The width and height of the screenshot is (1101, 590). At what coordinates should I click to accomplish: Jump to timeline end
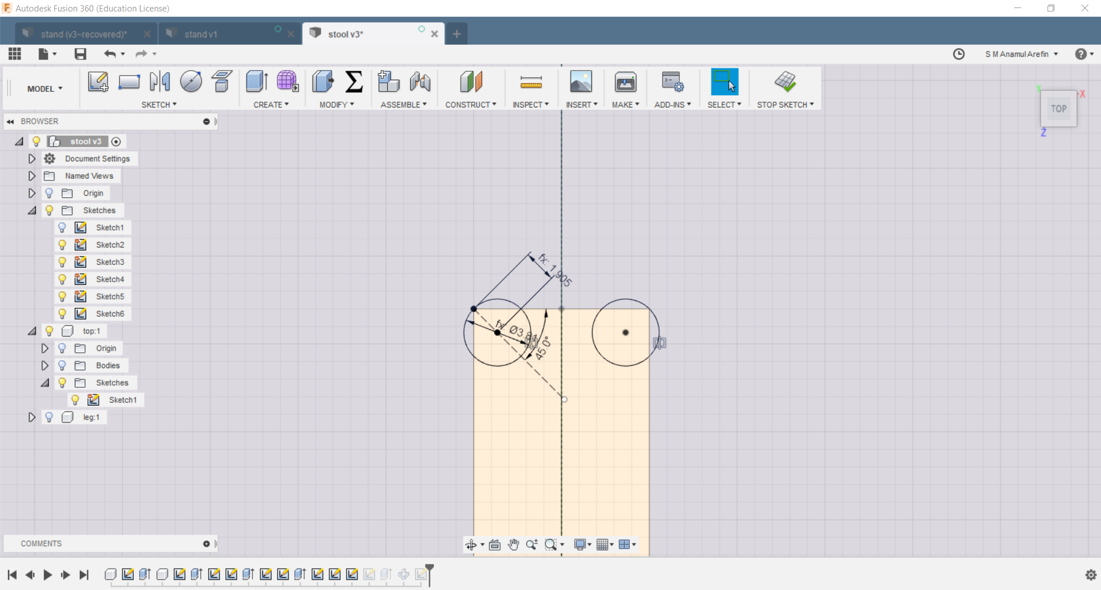tap(84, 574)
